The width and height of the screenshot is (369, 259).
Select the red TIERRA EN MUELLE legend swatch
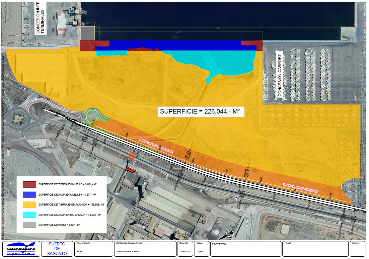pyautogui.click(x=29, y=184)
